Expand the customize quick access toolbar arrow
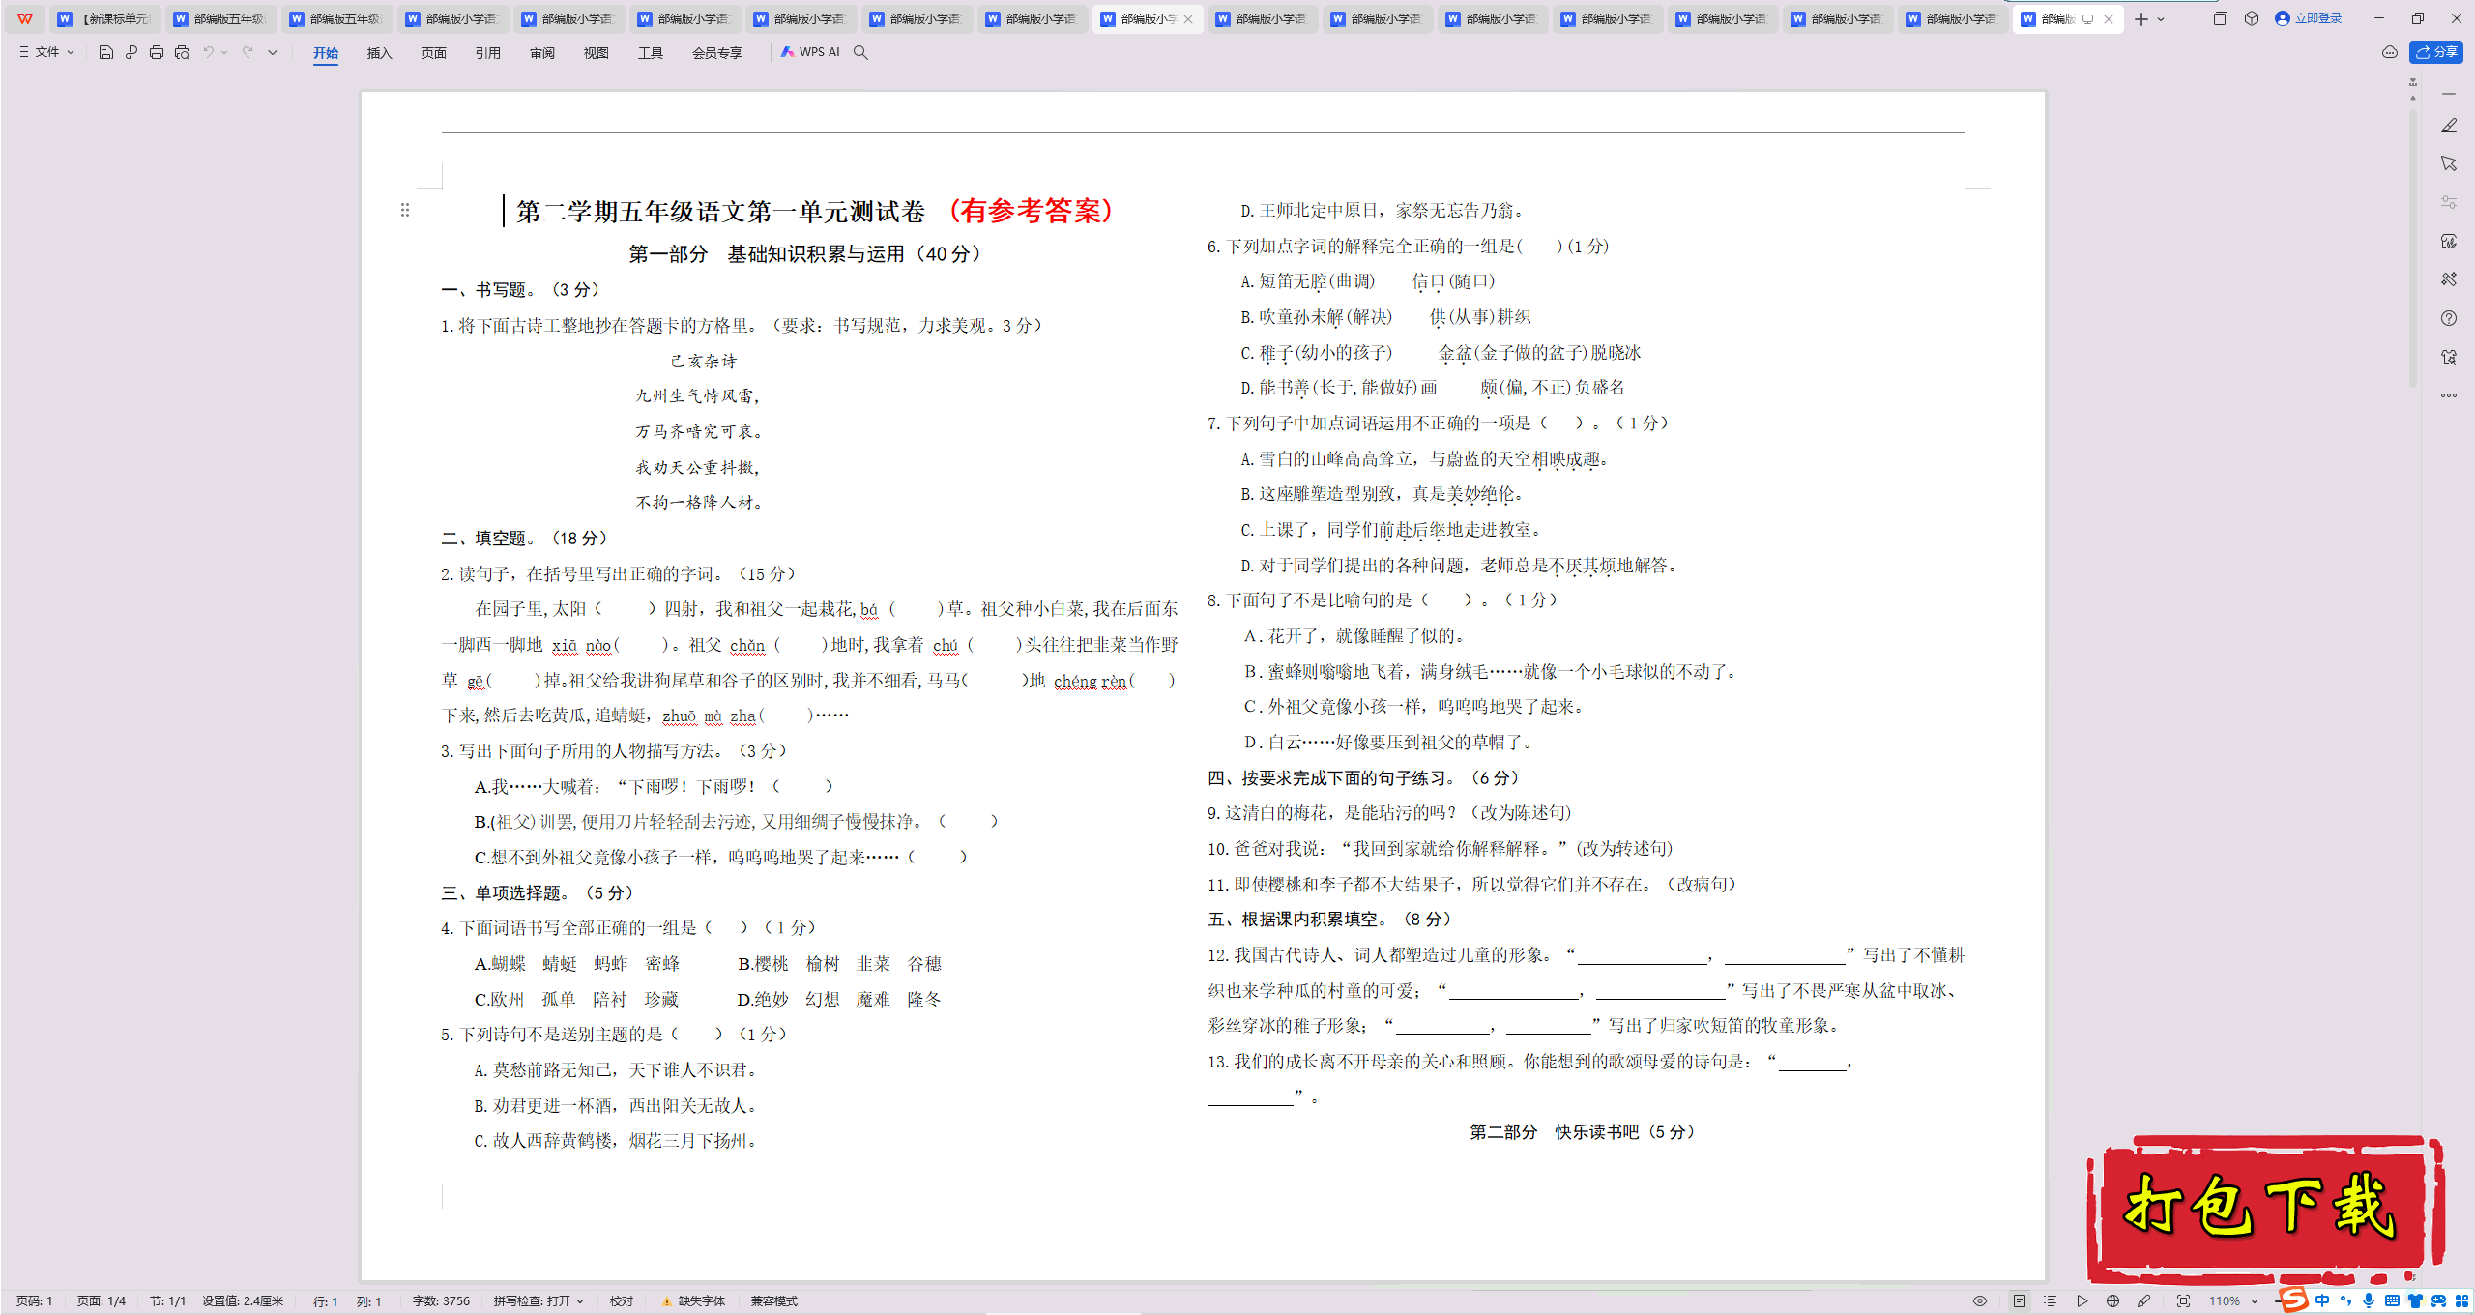 click(273, 53)
